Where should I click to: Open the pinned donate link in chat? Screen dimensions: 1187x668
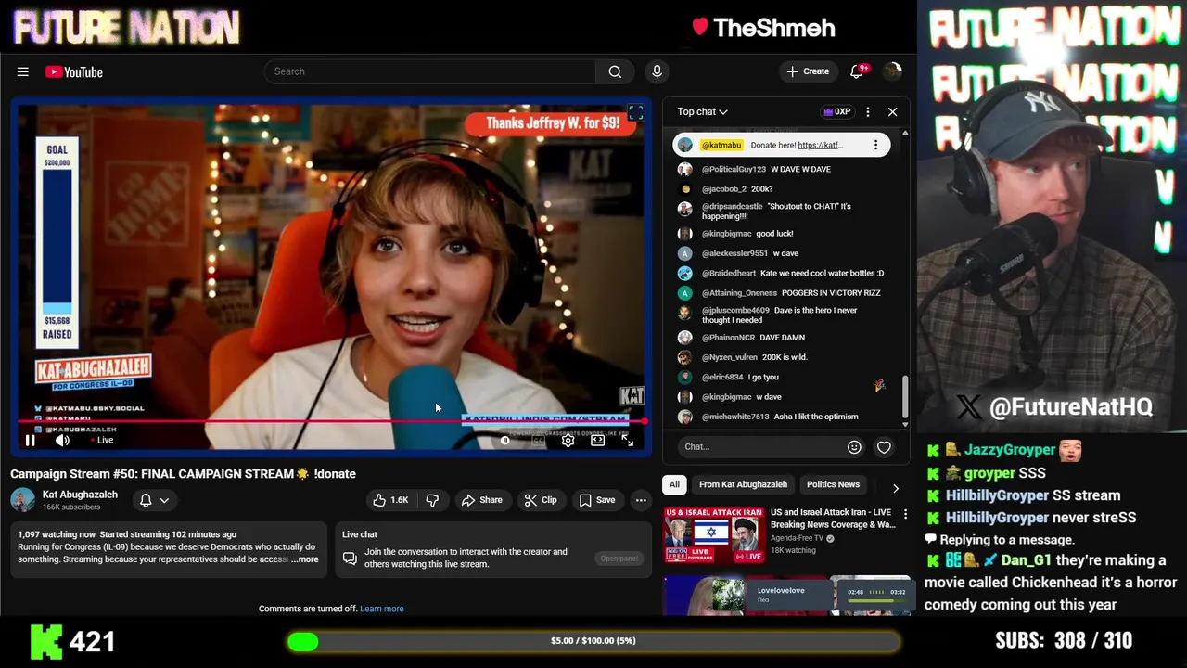(x=820, y=145)
